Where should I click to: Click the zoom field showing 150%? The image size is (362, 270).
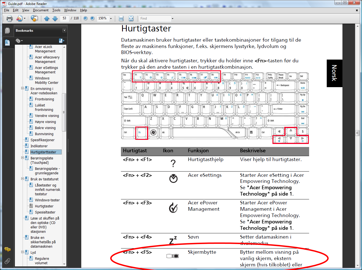click(x=103, y=18)
